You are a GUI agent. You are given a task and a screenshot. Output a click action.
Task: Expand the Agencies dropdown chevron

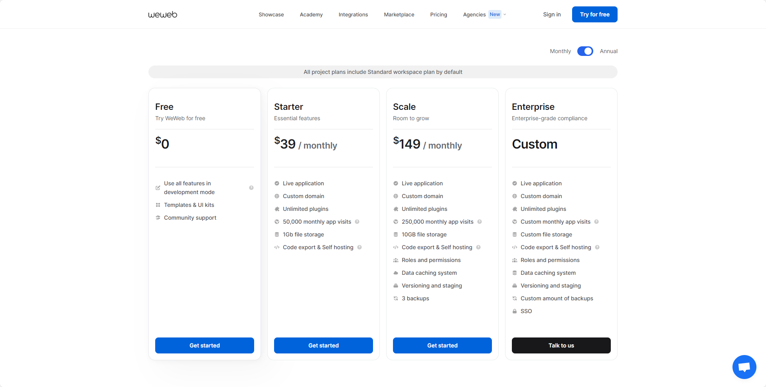coord(505,14)
